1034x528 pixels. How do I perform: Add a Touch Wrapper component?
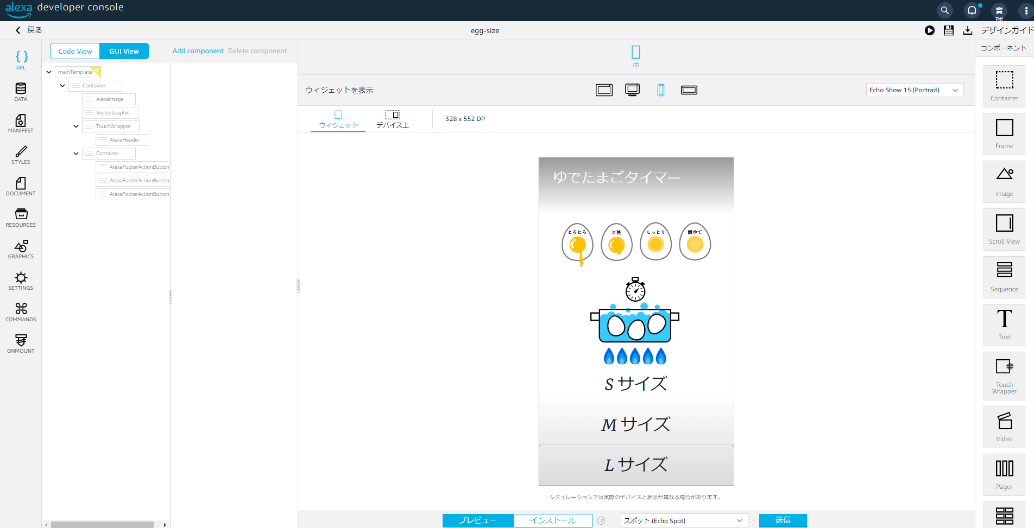1004,376
